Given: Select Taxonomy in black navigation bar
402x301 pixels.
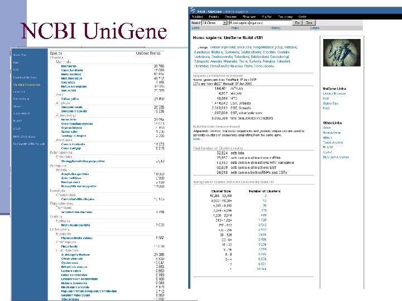Looking at the screenshot, I should point(285,17).
